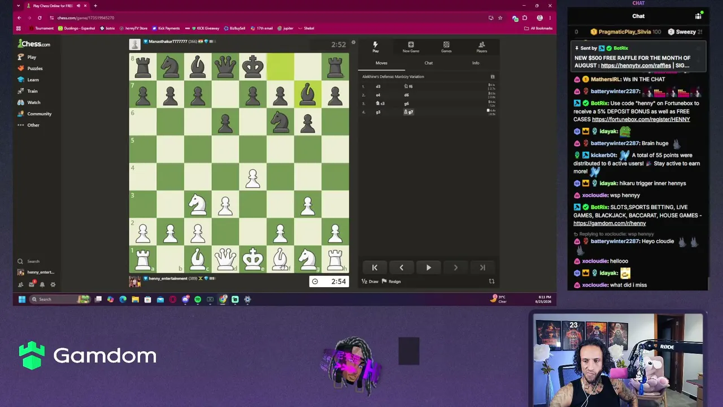723x407 pixels.
Task: Click the opening name Alekhine's Defense: Maróczy Variation
Action: [x=393, y=77]
